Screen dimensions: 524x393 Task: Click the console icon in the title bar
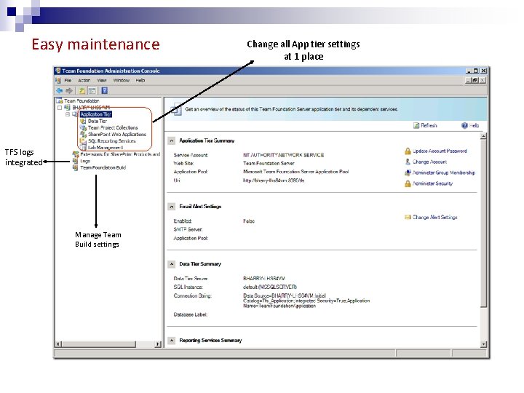[x=58, y=71]
